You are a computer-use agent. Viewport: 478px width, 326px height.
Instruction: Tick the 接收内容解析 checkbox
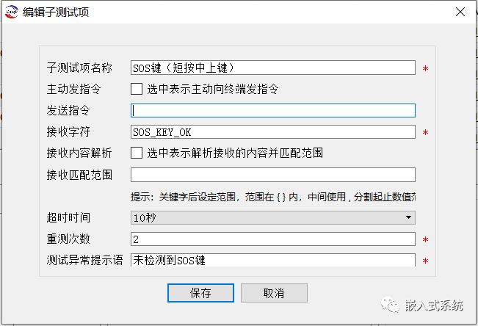pyautogui.click(x=137, y=153)
